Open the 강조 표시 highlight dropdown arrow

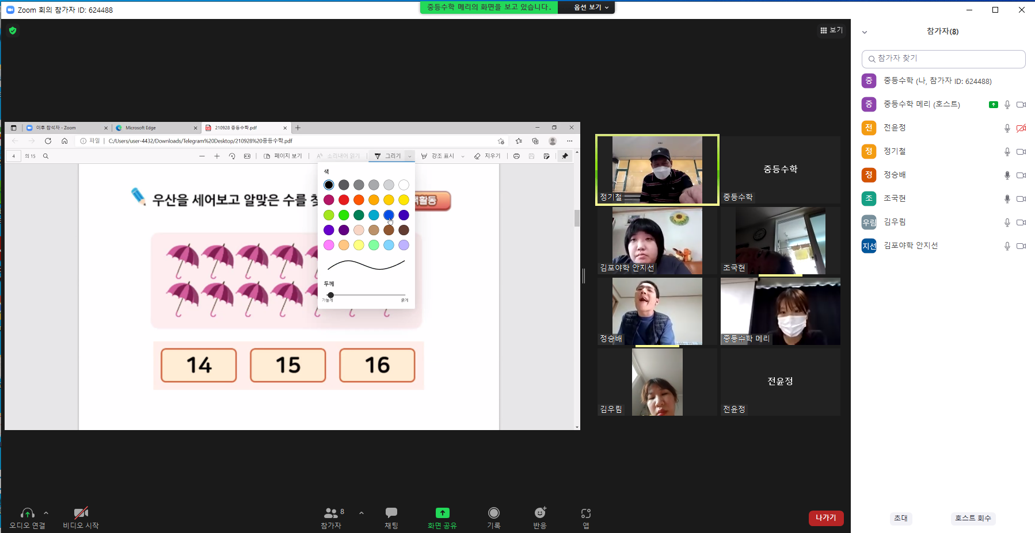(463, 156)
